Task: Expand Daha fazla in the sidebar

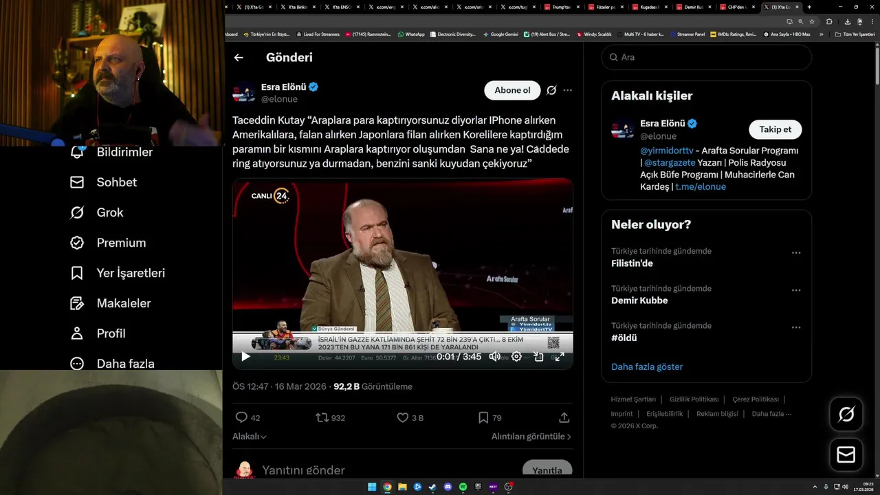Action: pyautogui.click(x=112, y=364)
